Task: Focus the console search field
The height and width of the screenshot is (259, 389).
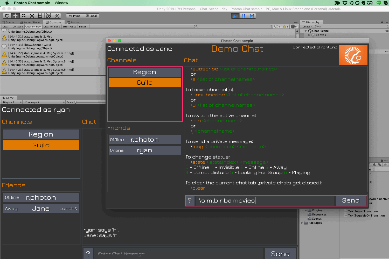Action: tap(233, 26)
